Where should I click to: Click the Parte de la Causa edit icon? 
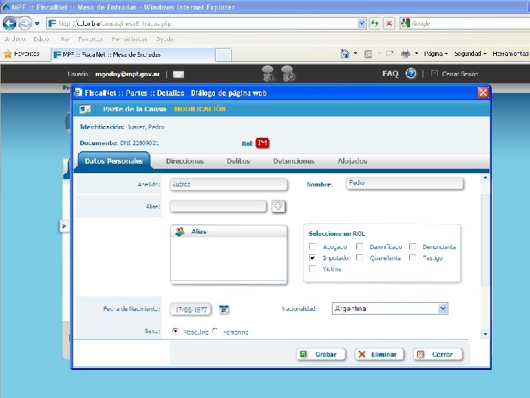(85, 109)
